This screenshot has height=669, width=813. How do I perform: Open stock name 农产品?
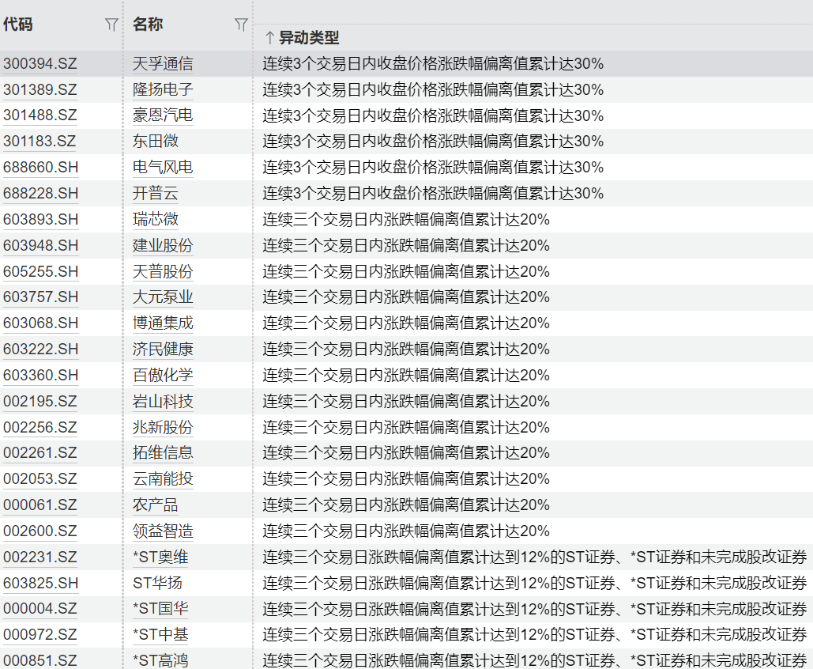(156, 505)
